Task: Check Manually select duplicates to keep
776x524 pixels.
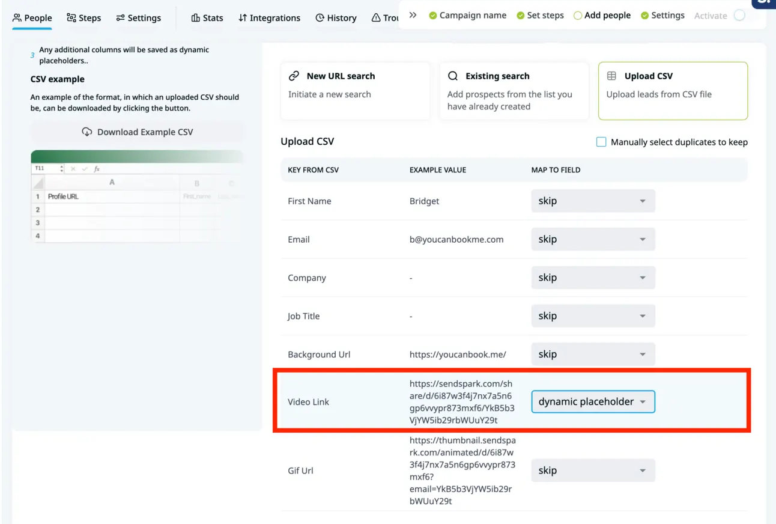Action: point(601,142)
